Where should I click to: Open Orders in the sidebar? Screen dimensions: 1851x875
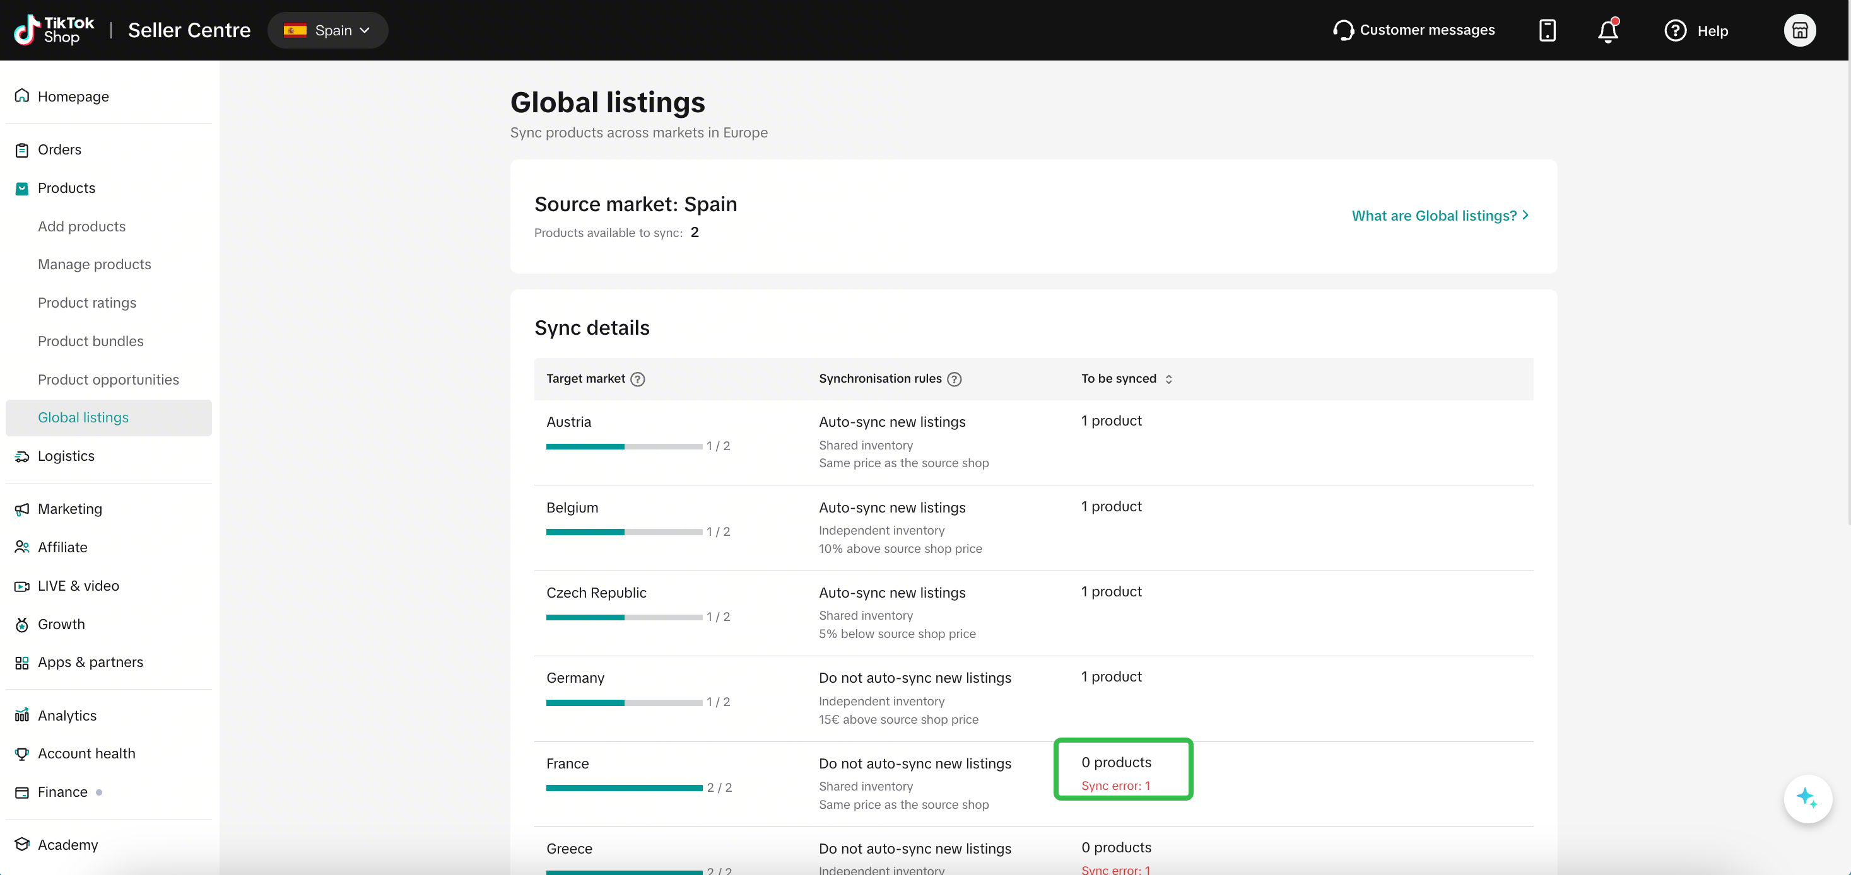click(x=109, y=149)
